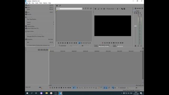Click play in the Trimmer transport

pos(63,43)
